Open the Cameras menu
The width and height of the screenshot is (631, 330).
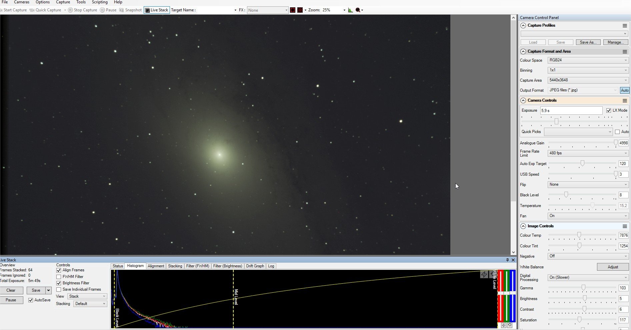22,2
